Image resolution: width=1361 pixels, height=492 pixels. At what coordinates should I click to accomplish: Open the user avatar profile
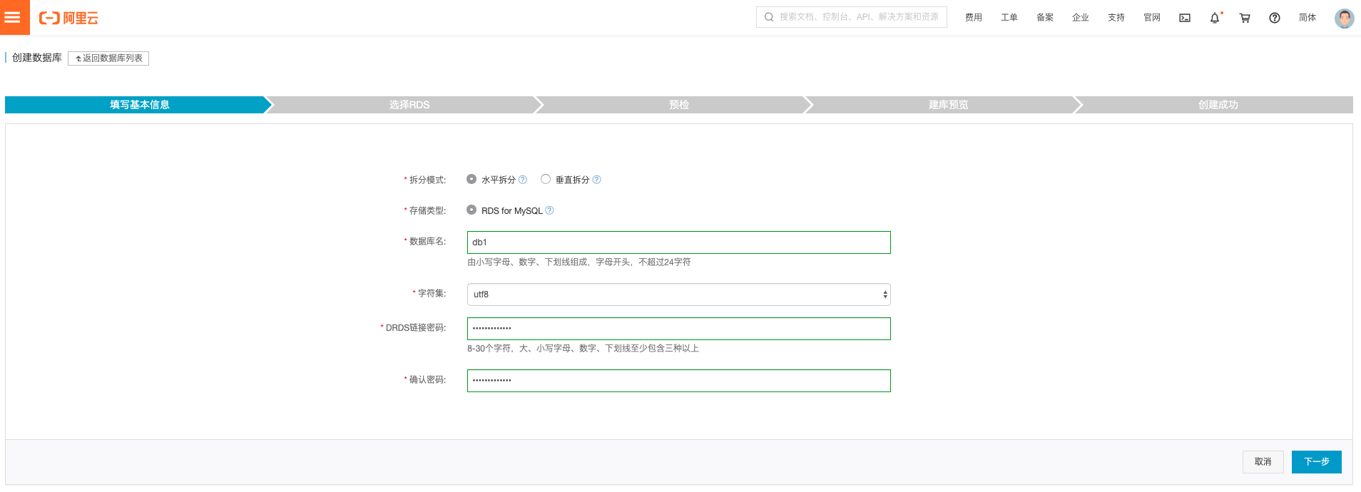point(1344,18)
